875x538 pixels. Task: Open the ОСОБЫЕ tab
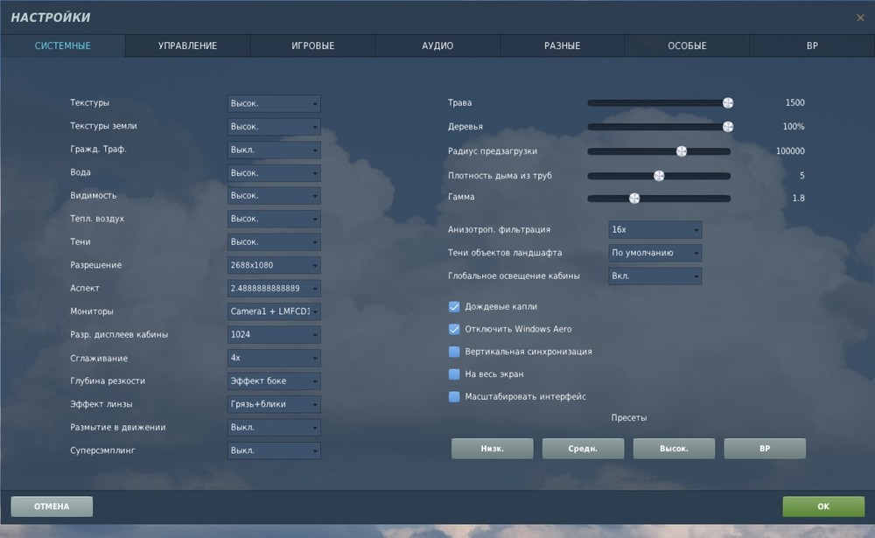pyautogui.click(x=687, y=45)
